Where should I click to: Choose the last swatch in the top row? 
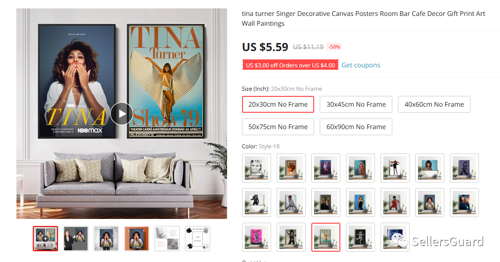464,168
